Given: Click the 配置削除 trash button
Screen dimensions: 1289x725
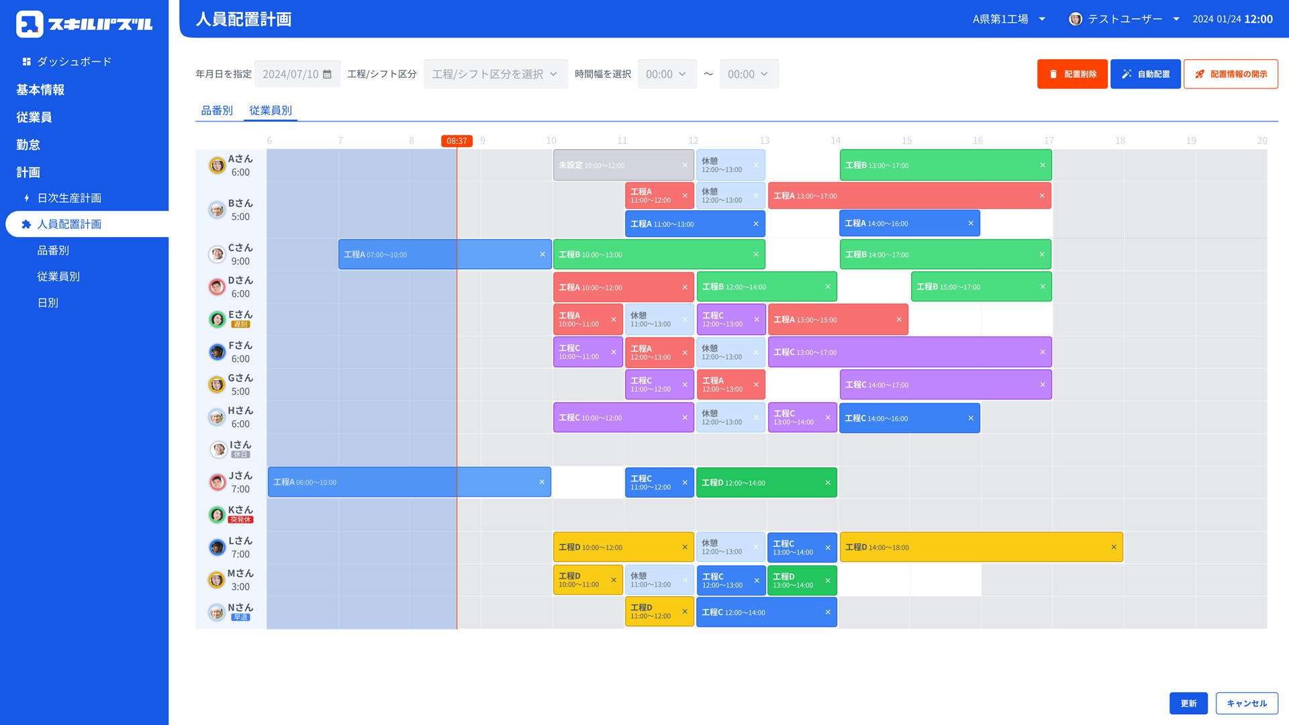Looking at the screenshot, I should coord(1072,74).
